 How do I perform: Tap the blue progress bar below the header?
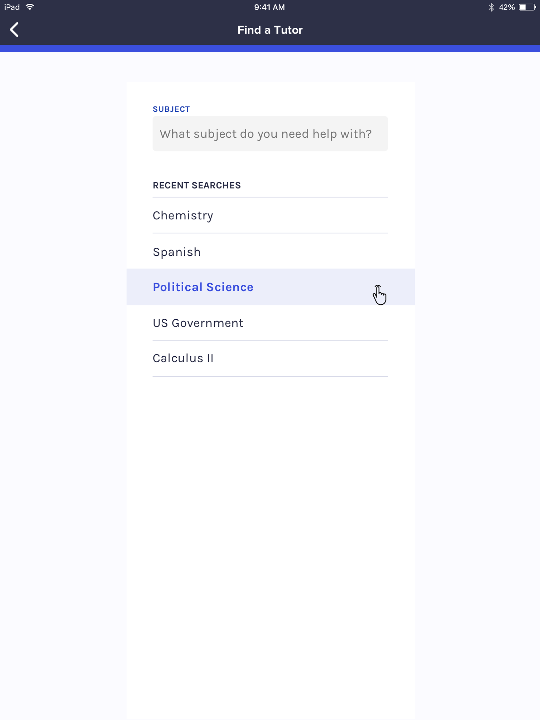point(270,48)
